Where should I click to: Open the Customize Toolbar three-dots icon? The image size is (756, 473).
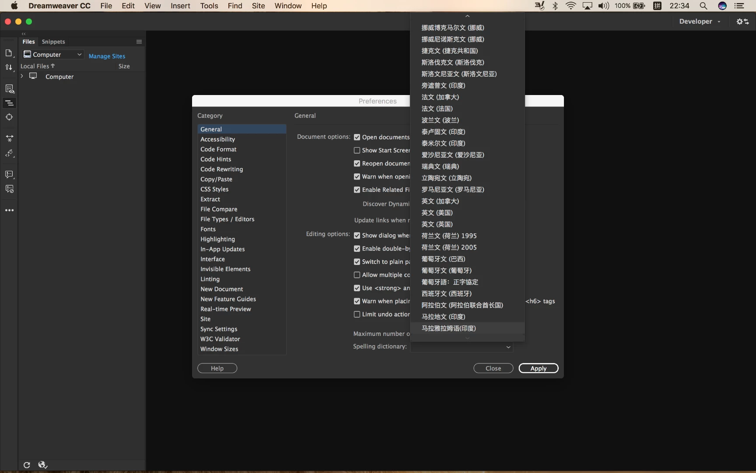pyautogui.click(x=9, y=210)
